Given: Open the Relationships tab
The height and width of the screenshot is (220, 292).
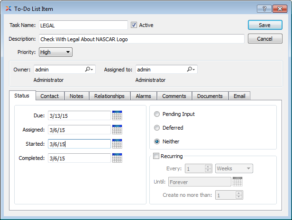Looking at the screenshot, I should point(109,96).
